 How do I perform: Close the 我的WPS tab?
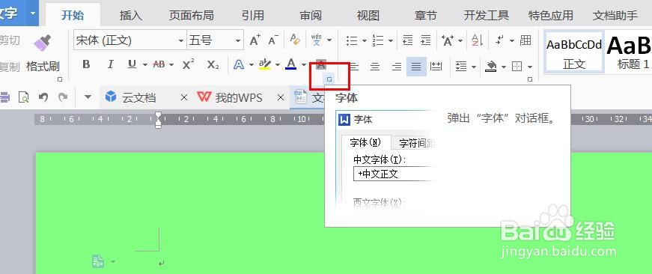point(281,98)
